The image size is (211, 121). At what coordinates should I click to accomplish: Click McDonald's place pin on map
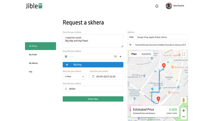coord(172,67)
